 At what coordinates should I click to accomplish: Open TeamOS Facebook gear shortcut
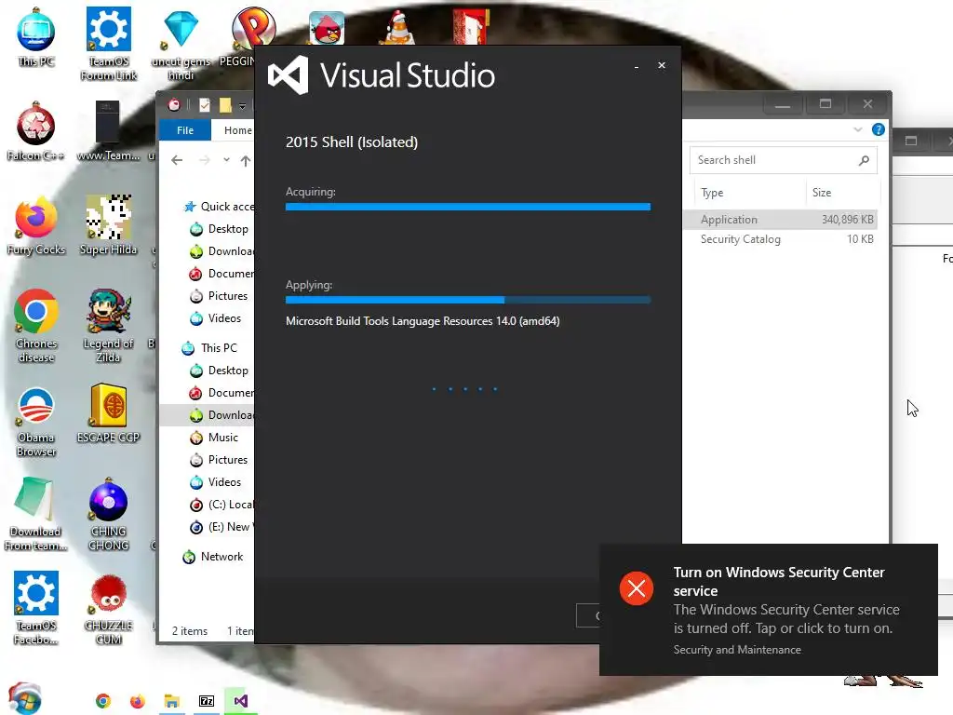pos(36,608)
